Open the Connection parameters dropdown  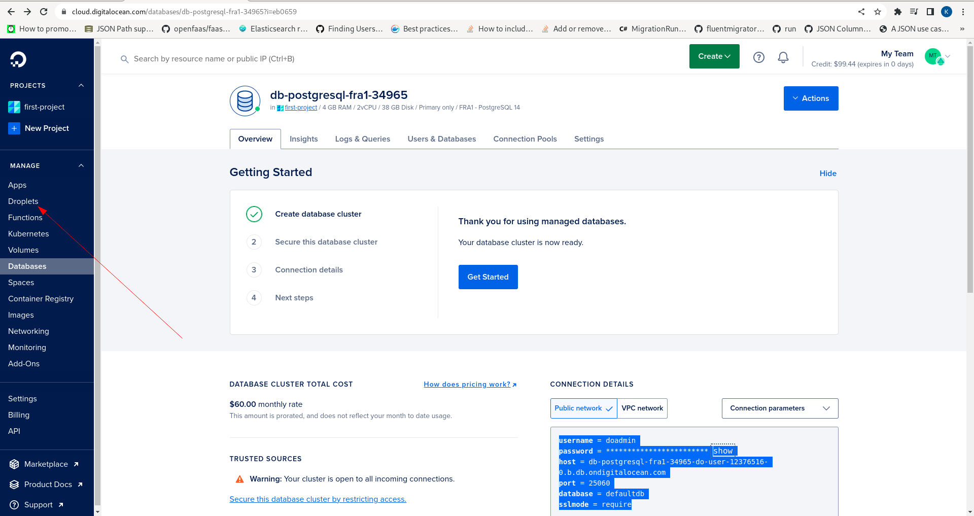[780, 408]
